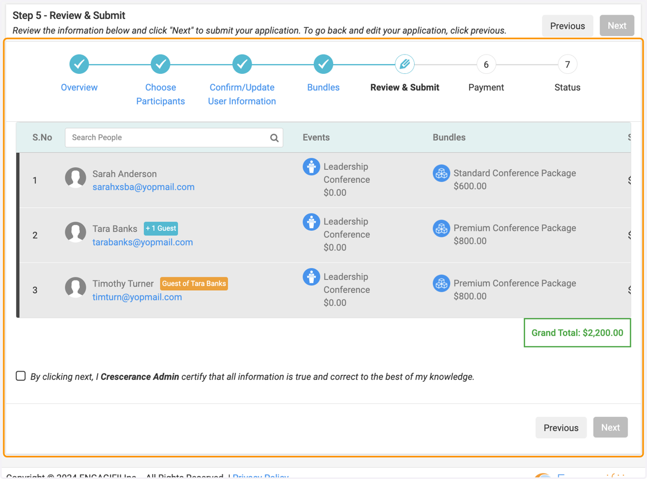647x479 pixels.
Task: Go to Choose Participants step label
Action: (x=161, y=94)
